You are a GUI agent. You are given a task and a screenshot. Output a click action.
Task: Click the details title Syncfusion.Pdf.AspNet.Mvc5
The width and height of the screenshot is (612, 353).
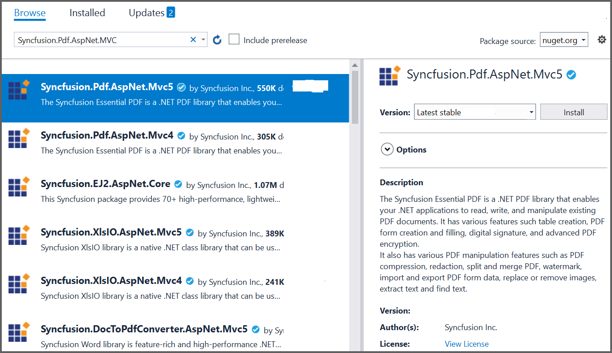click(484, 74)
